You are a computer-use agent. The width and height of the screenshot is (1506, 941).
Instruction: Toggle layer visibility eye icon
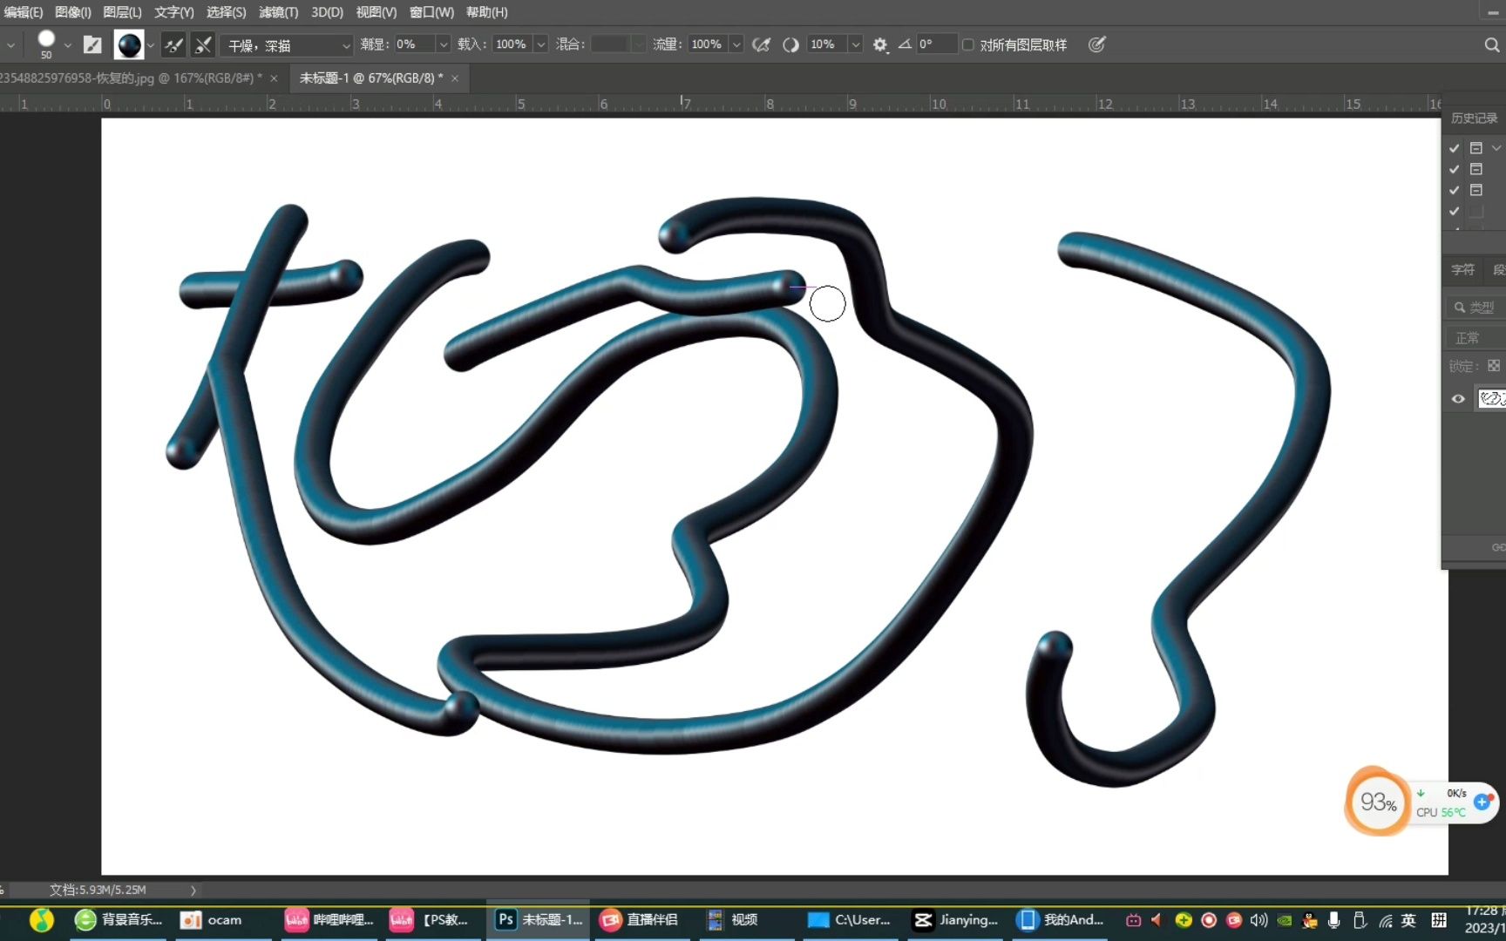pyautogui.click(x=1457, y=398)
